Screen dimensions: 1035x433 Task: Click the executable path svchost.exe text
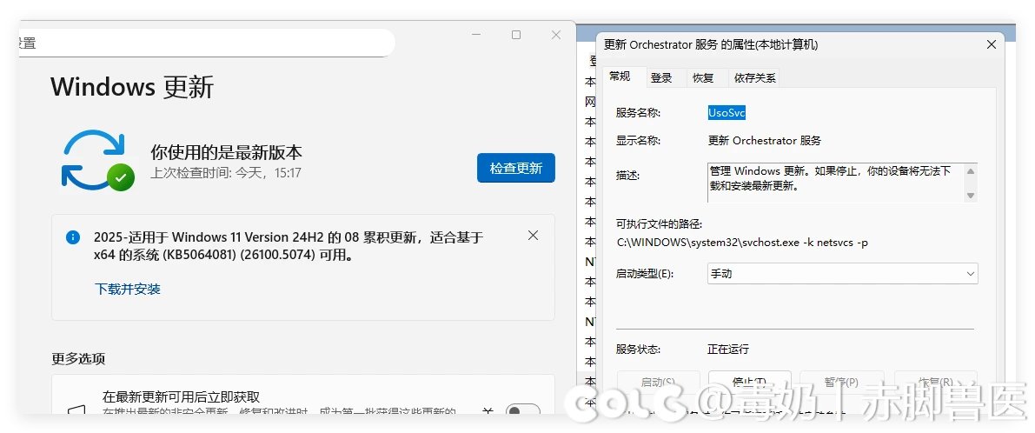743,243
